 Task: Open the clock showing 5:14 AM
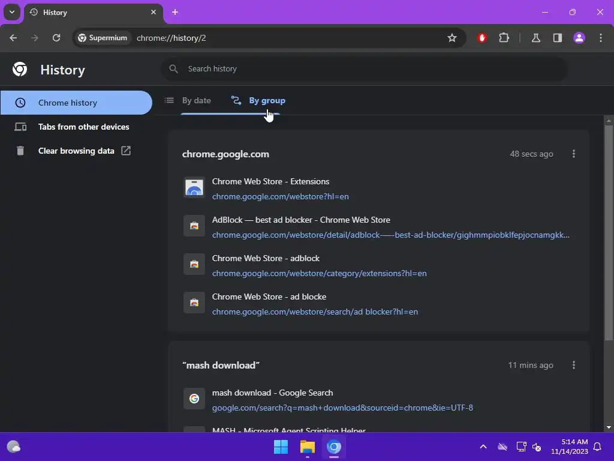point(570,447)
